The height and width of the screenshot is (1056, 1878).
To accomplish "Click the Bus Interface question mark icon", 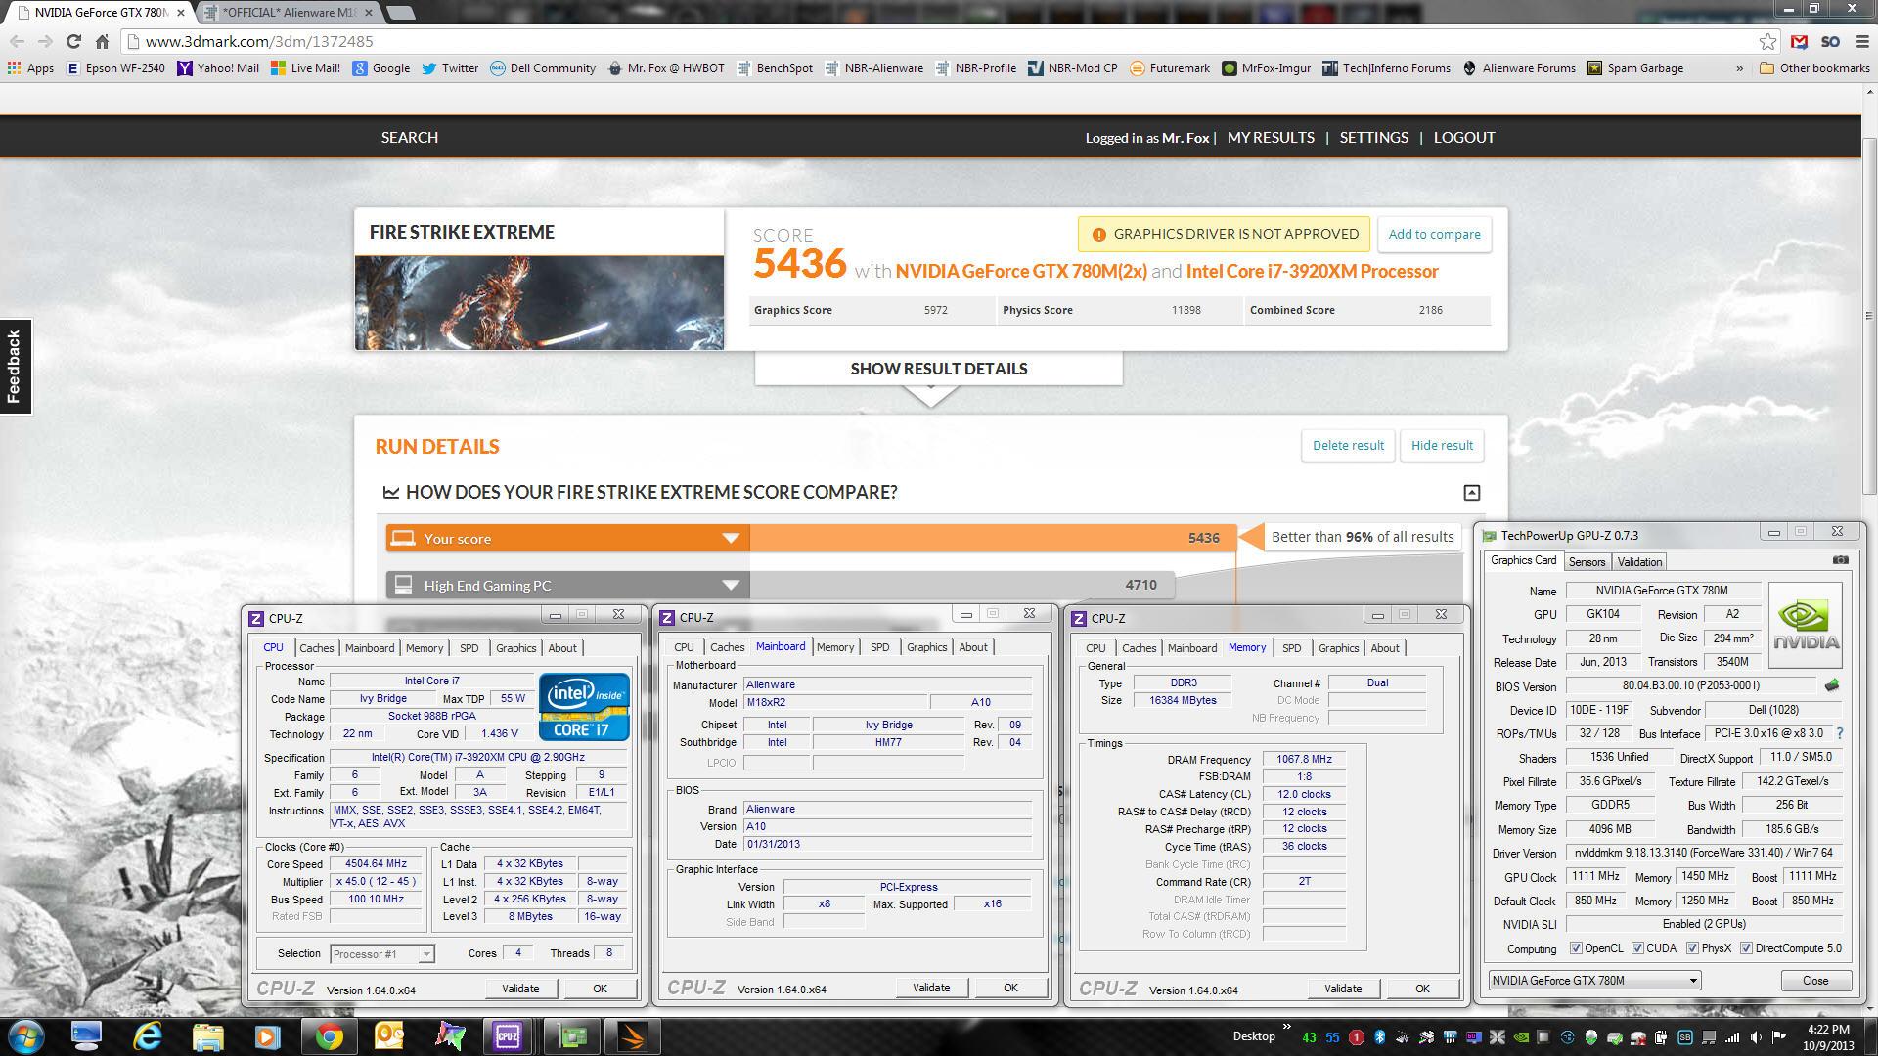I will click(x=1839, y=733).
